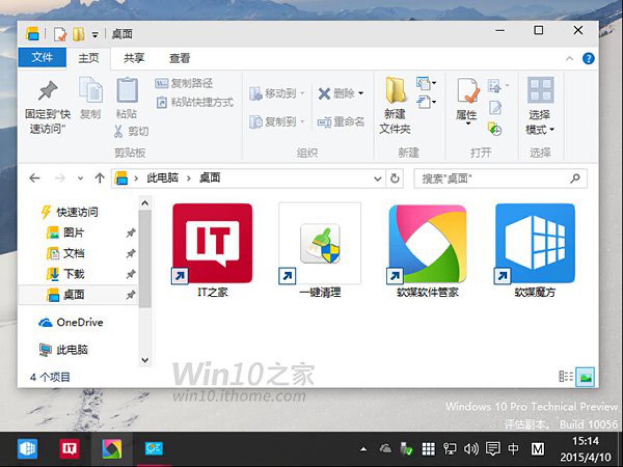Open the taskbar clock showing 15:14
The width and height of the screenshot is (623, 467).
pos(585,449)
